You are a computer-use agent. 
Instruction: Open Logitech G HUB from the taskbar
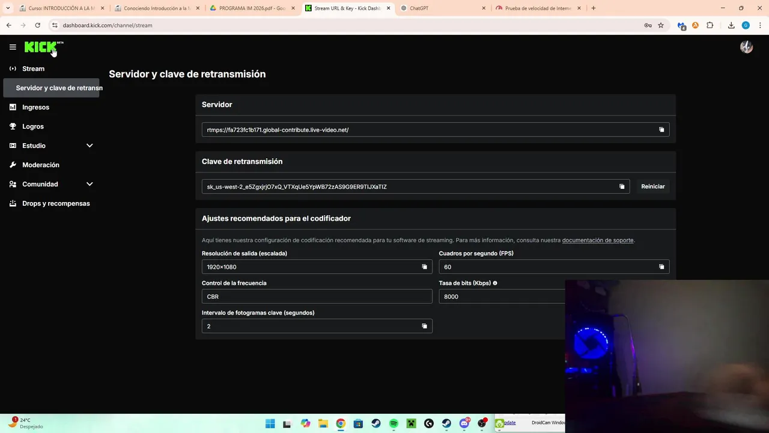429,423
